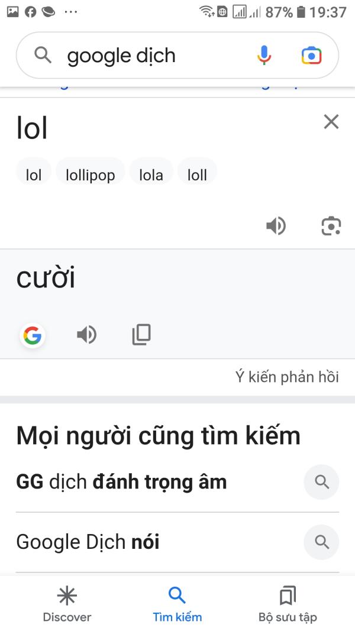Search 'Google Dịch nói' related query

(177, 542)
